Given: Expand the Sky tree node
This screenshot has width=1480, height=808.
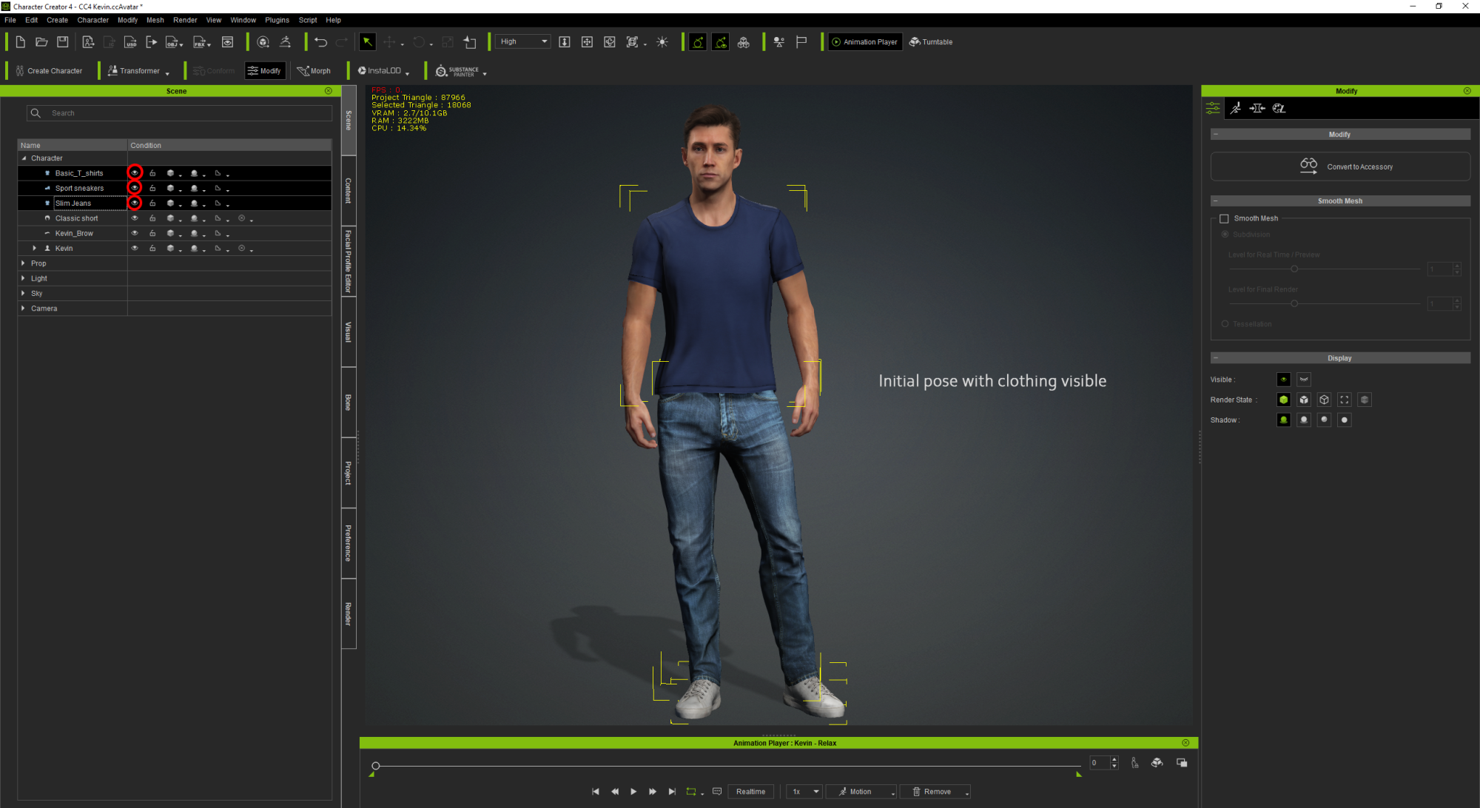Looking at the screenshot, I should pos(24,294).
